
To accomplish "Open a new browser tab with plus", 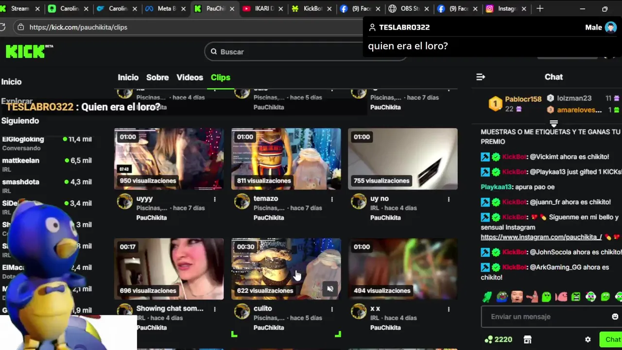I will (x=540, y=9).
